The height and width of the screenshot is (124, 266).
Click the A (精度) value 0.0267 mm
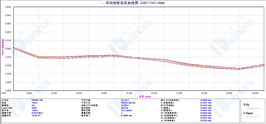pos(206,108)
